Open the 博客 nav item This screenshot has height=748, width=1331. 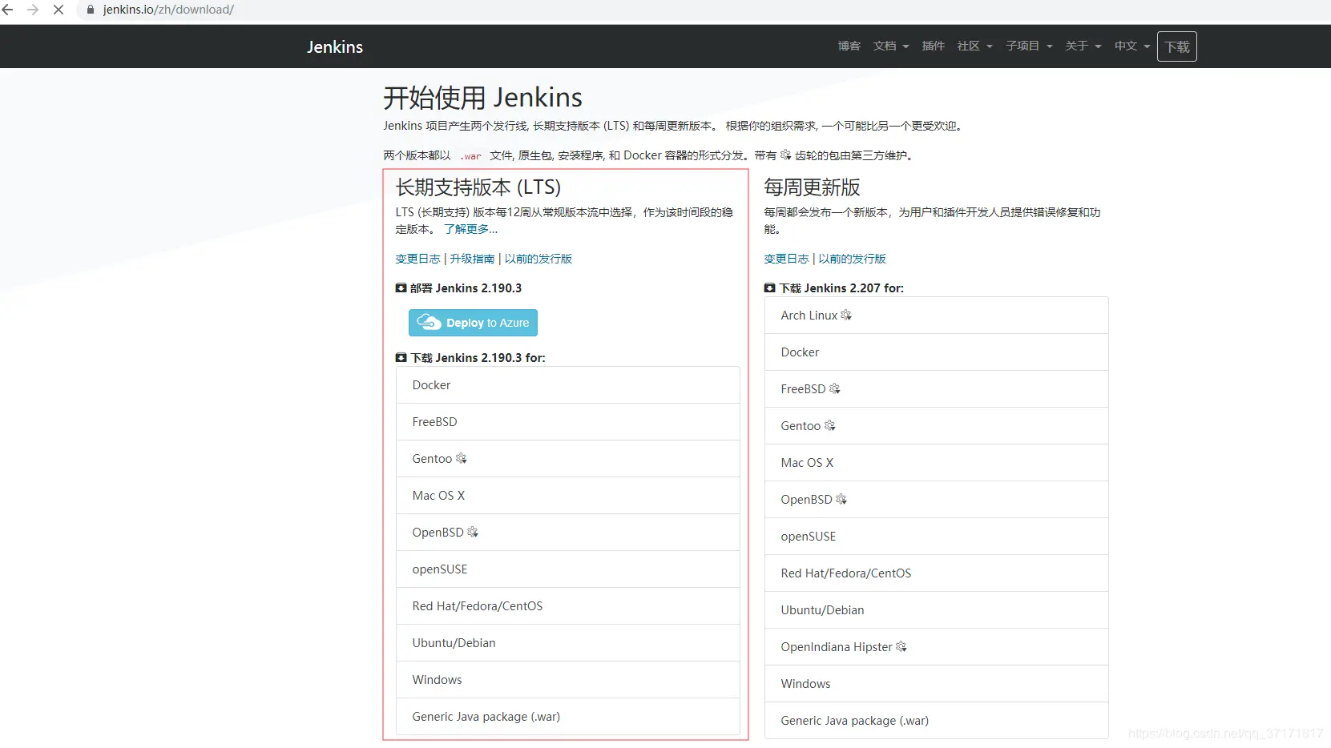click(849, 46)
